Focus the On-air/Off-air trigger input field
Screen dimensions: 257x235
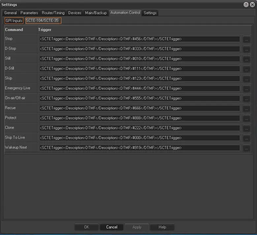click(x=140, y=99)
